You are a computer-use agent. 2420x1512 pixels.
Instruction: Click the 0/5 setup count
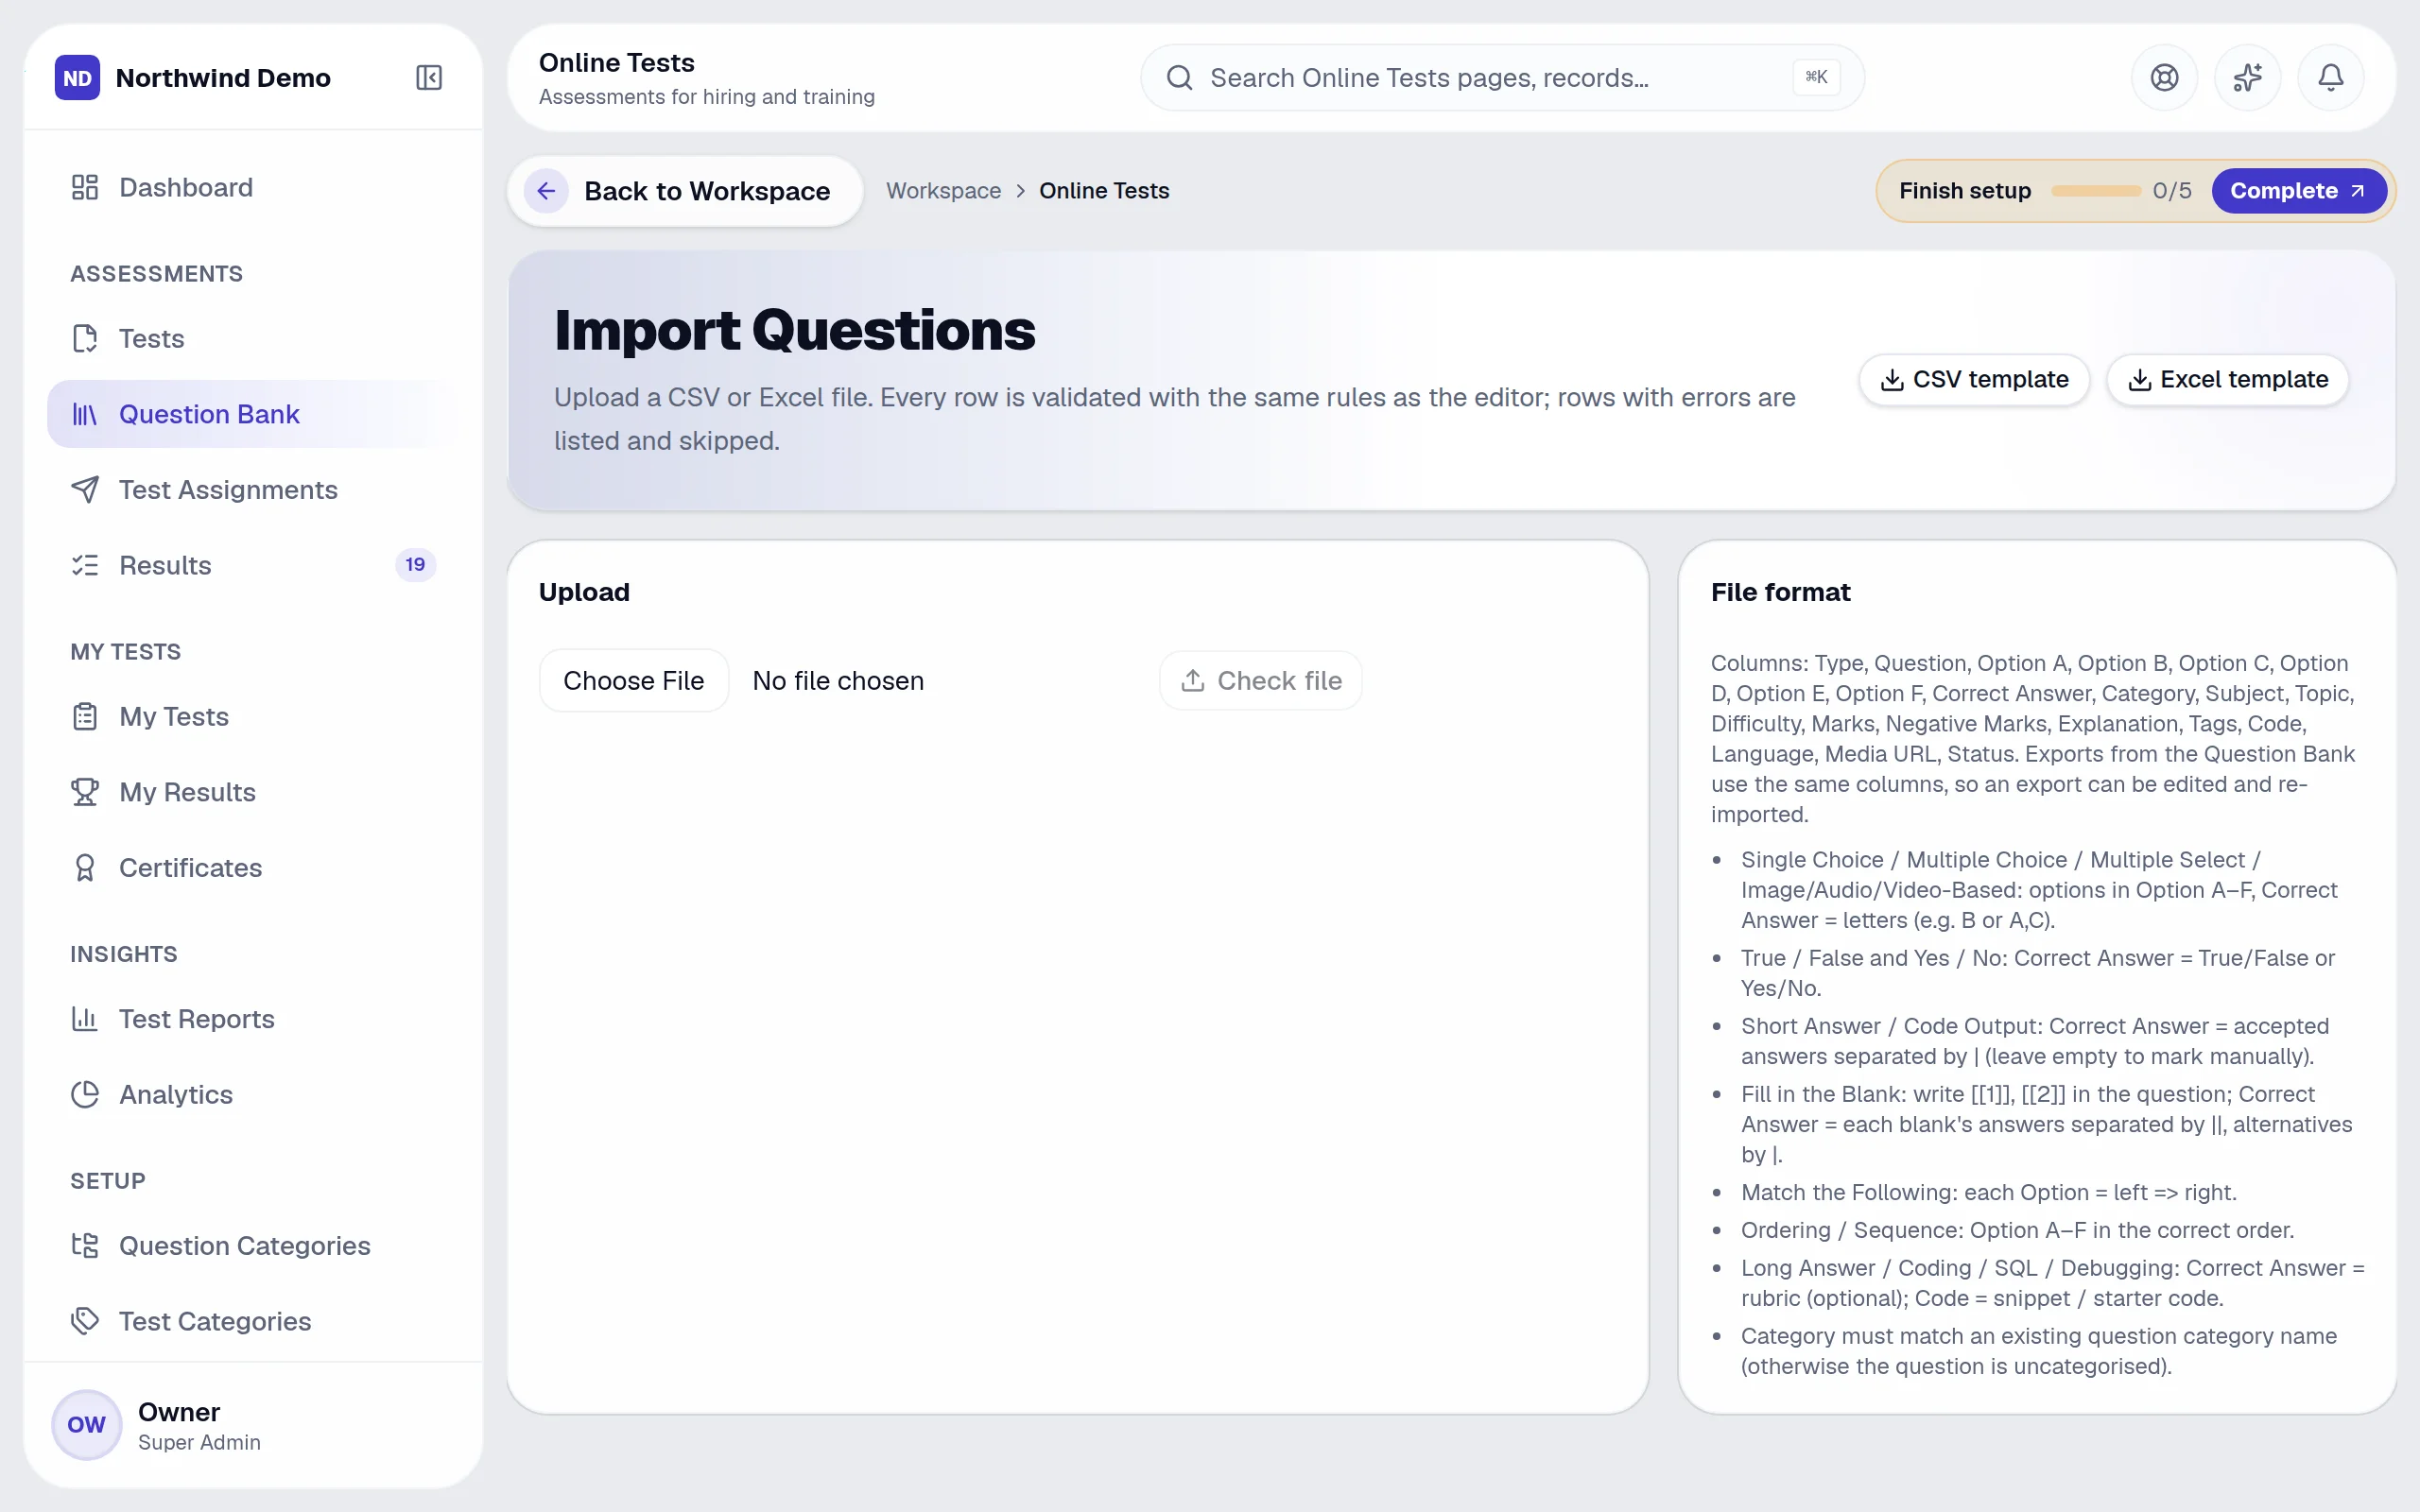pyautogui.click(x=2172, y=191)
